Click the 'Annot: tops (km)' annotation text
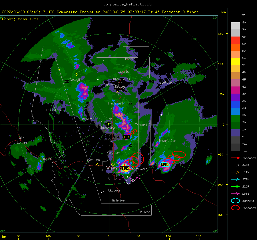This screenshot has height=240, width=257. [x=20, y=19]
